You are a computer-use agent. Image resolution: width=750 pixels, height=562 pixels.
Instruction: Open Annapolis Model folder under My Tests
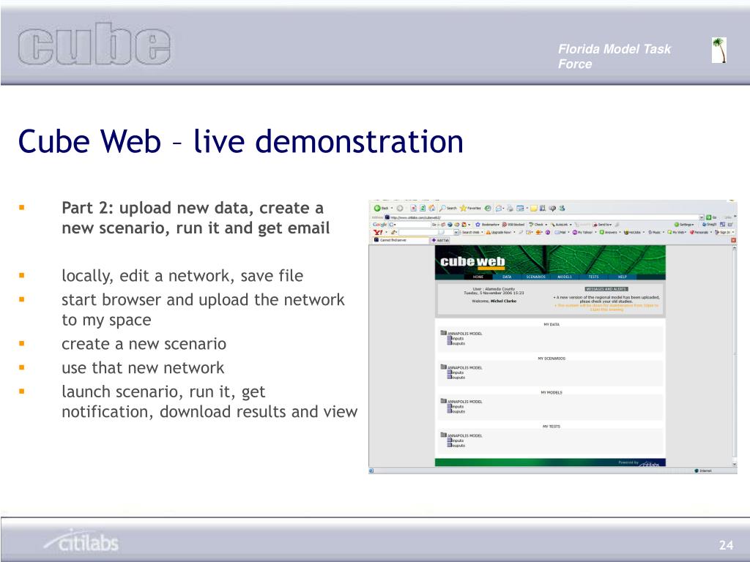tap(462, 435)
